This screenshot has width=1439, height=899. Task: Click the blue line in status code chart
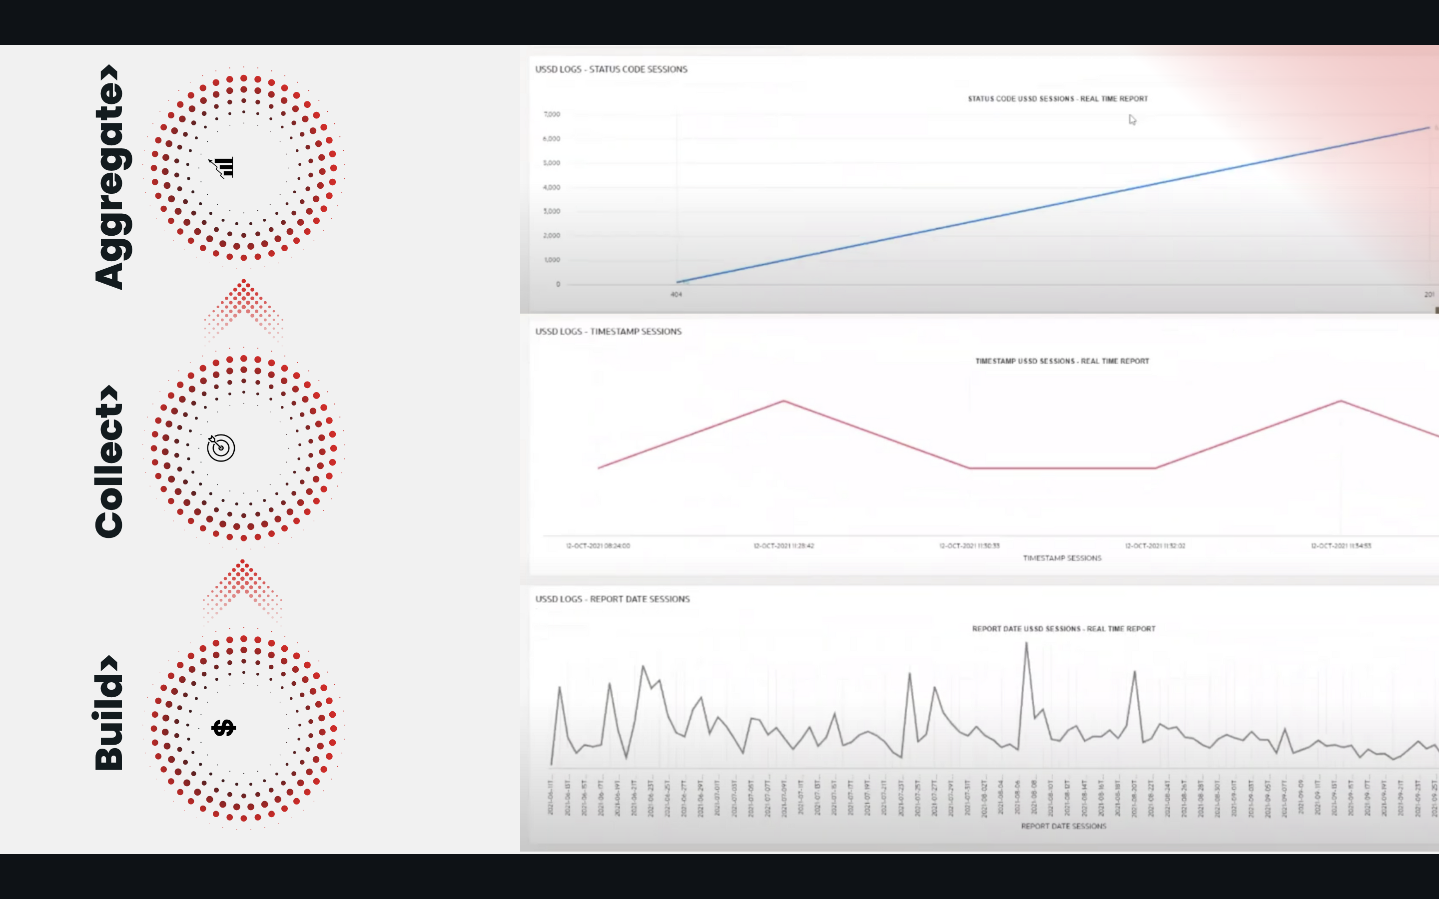click(1052, 205)
